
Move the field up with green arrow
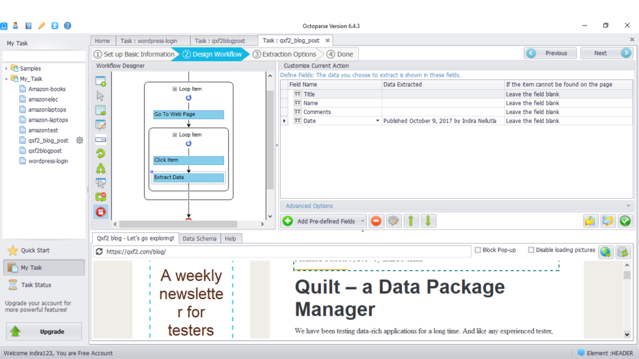pyautogui.click(x=411, y=221)
